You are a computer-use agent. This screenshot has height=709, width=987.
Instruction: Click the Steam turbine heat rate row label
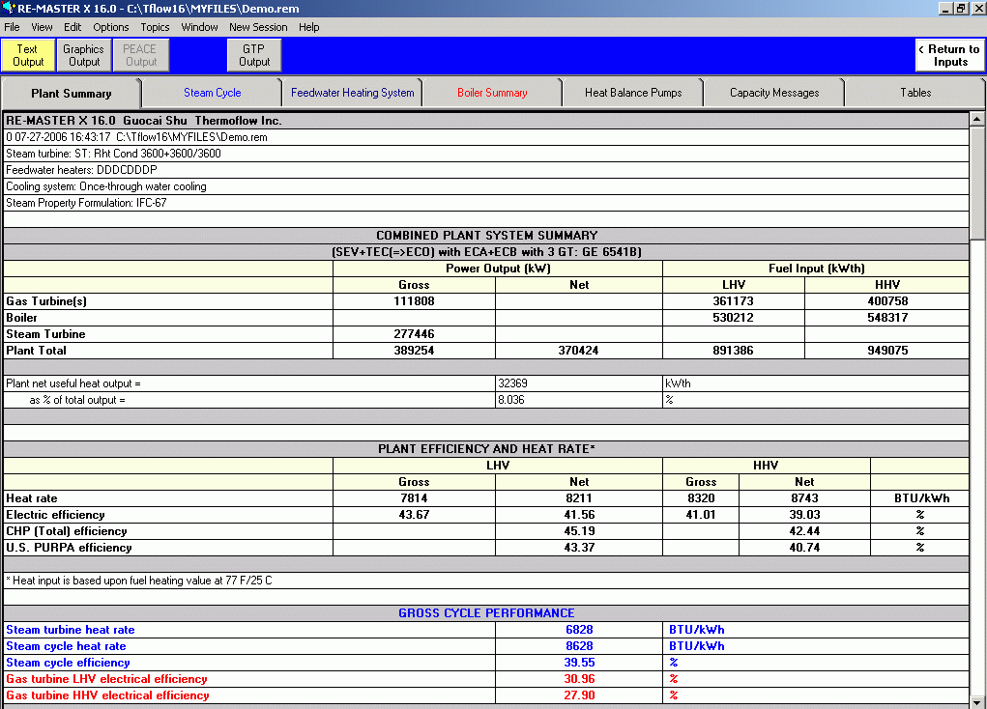click(x=70, y=630)
